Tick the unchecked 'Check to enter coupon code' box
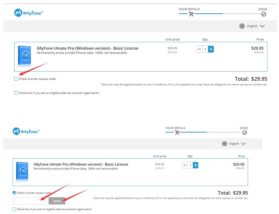Screen dimensions: 279x214 (16, 79)
